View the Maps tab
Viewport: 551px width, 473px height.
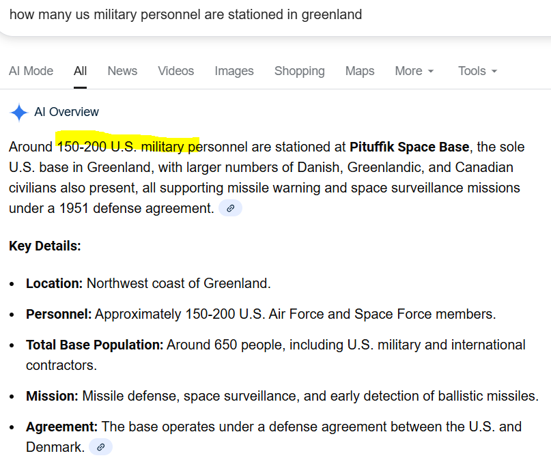[x=360, y=71]
